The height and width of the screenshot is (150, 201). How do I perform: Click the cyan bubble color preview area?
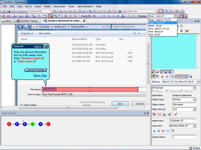tap(174, 51)
